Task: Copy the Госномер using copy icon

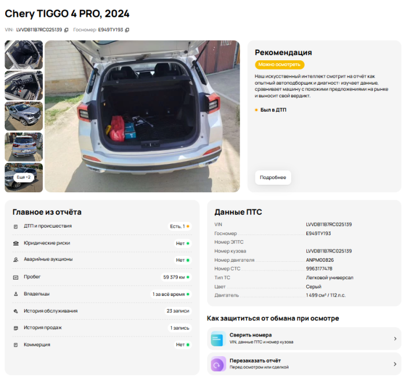Action: [127, 30]
